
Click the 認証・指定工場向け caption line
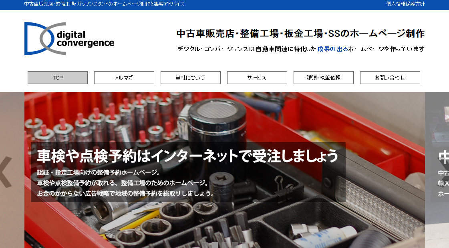(x=99, y=173)
